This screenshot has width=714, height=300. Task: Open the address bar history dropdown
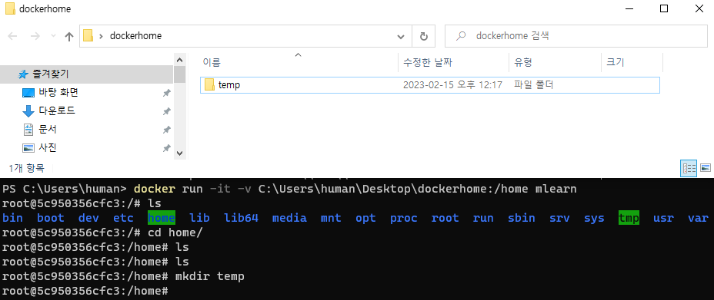(x=401, y=36)
